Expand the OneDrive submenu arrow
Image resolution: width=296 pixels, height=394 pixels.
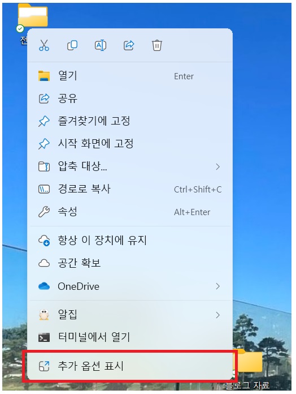(217, 286)
